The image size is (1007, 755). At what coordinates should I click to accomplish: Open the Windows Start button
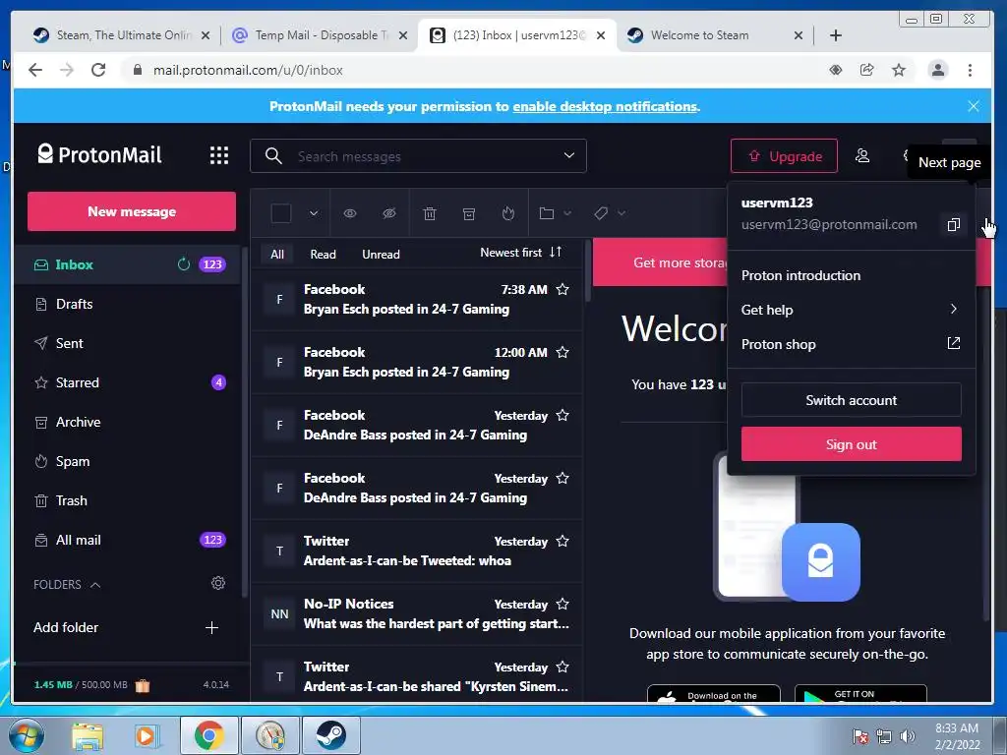[x=27, y=735]
